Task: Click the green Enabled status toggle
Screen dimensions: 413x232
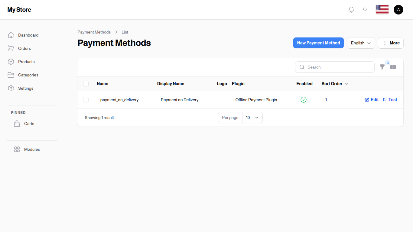Action: coord(304,99)
